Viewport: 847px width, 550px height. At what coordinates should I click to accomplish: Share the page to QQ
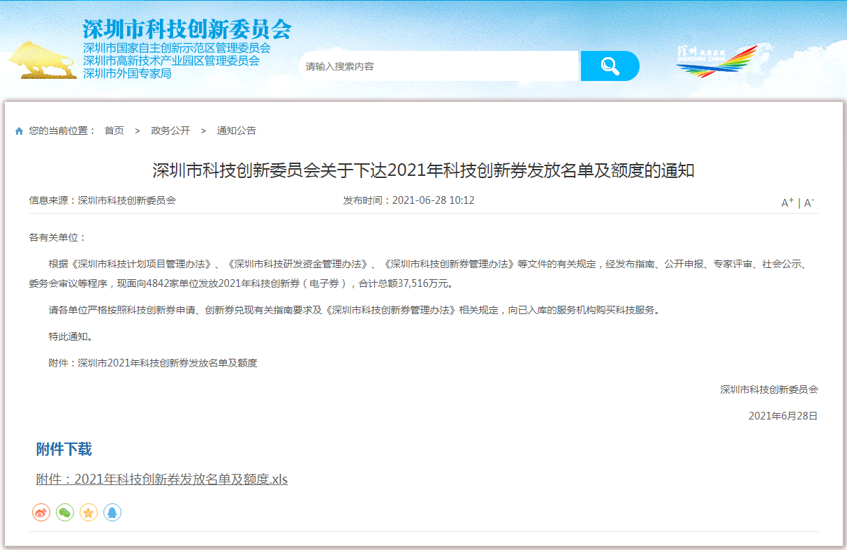tap(112, 512)
